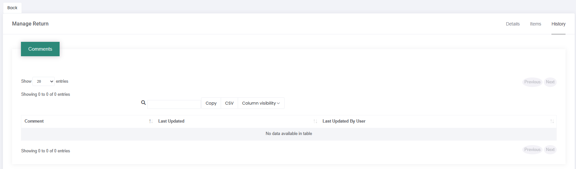Image resolution: width=576 pixels, height=169 pixels.
Task: Select the History tab
Action: [558, 24]
